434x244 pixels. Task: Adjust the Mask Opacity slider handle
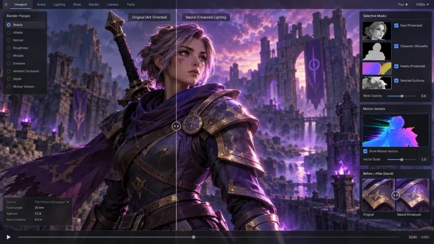pos(402,96)
